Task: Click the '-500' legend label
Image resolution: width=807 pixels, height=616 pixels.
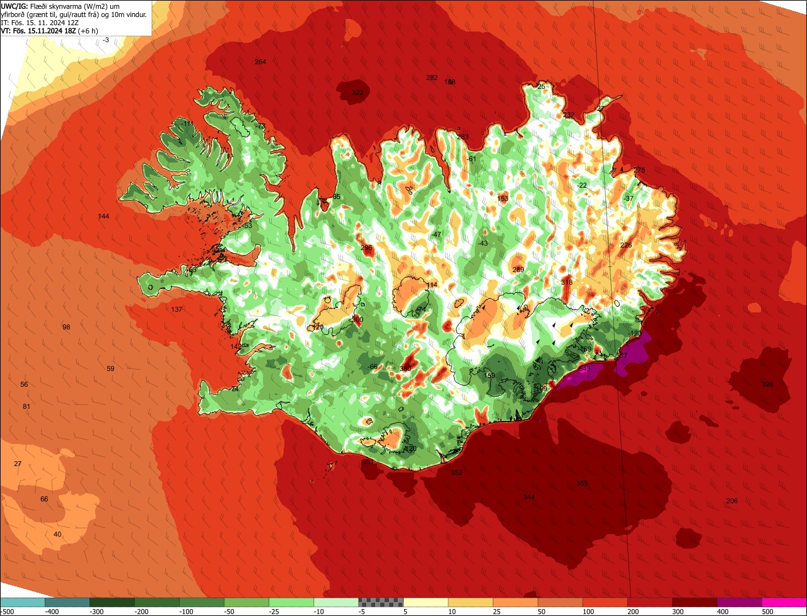Action: (7, 612)
